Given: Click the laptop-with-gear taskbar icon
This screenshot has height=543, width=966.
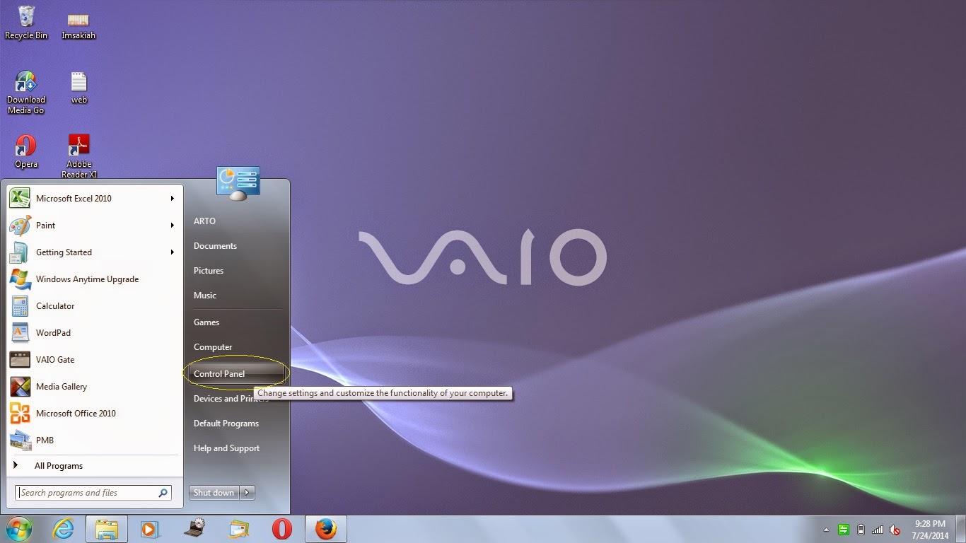Looking at the screenshot, I should tap(194, 529).
